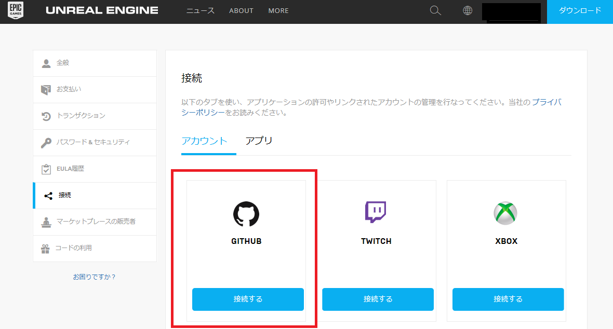Click the history icon beside トランザクション
Image resolution: width=613 pixels, height=329 pixels.
tap(46, 116)
